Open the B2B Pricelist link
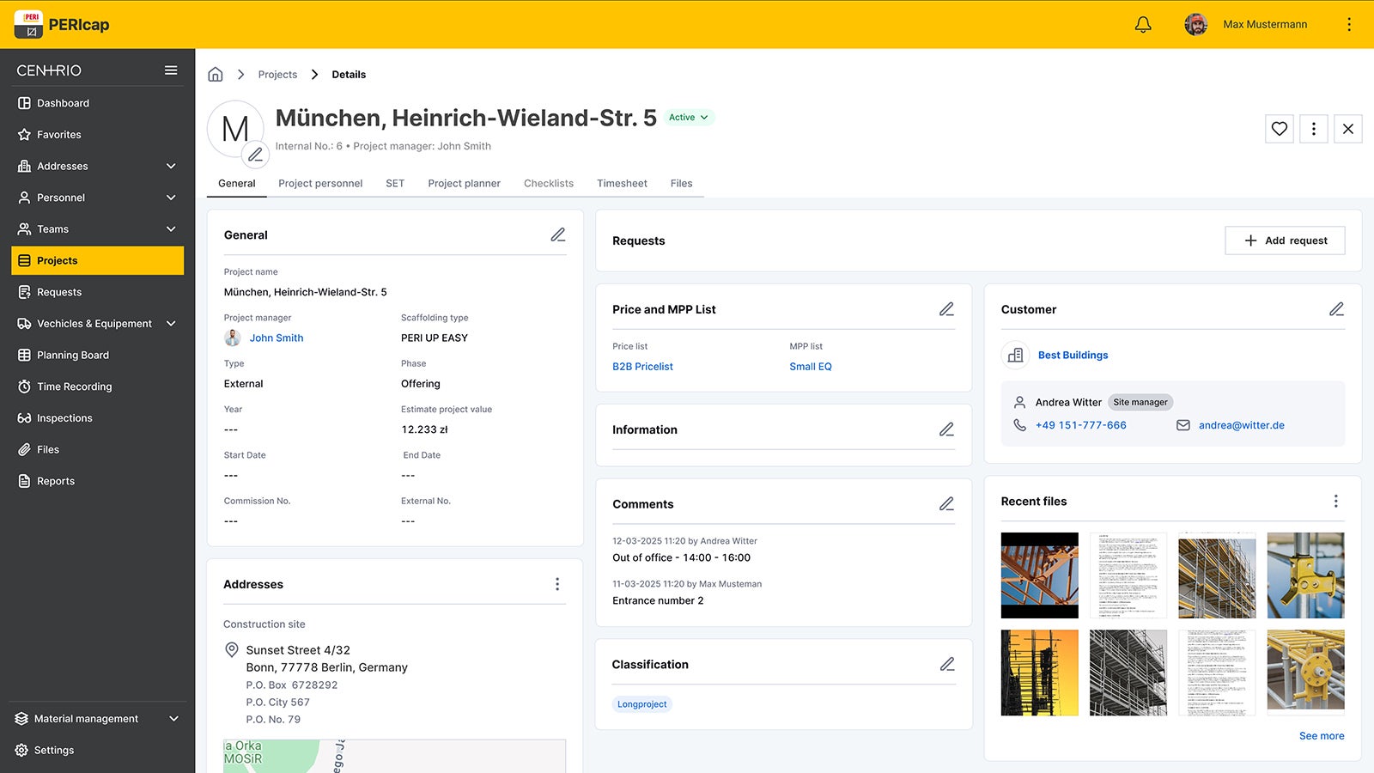Screen dimensions: 1374x773 [642, 366]
